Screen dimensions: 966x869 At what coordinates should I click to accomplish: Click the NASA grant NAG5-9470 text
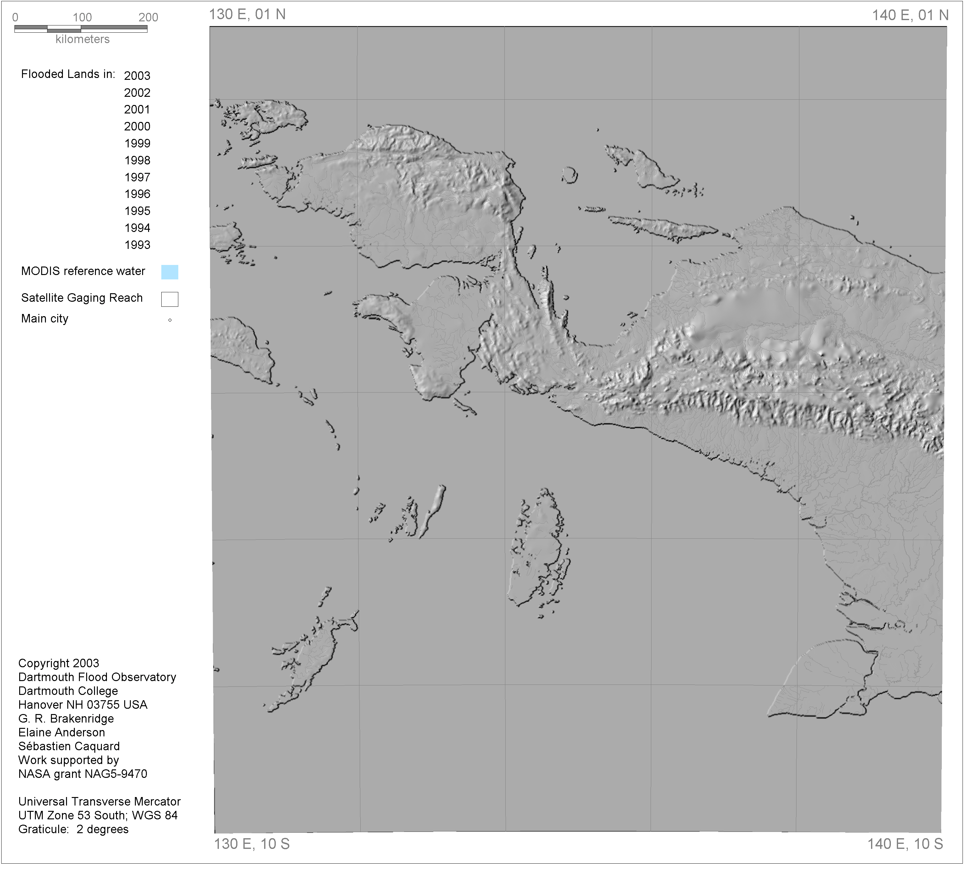coord(83,774)
